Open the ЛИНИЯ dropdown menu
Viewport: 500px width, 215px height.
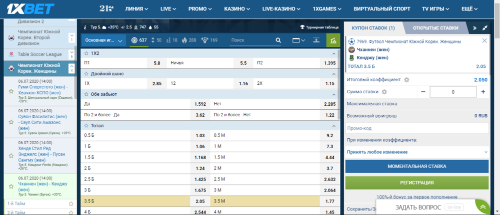coord(137,9)
